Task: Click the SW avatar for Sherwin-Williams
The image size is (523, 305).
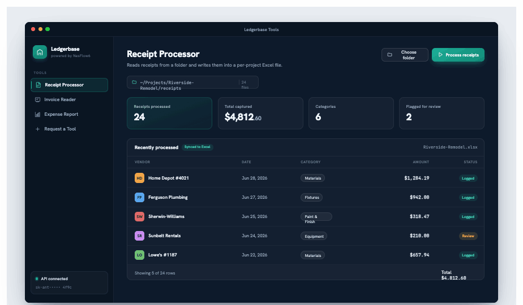Action: (x=139, y=216)
